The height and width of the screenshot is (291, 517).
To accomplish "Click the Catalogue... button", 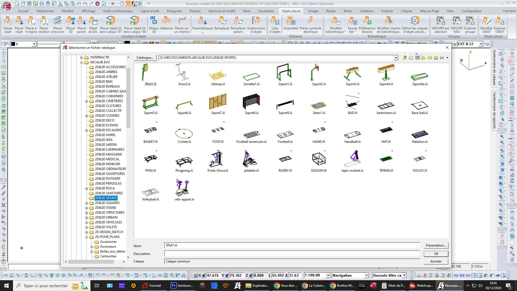I will coord(145,58).
